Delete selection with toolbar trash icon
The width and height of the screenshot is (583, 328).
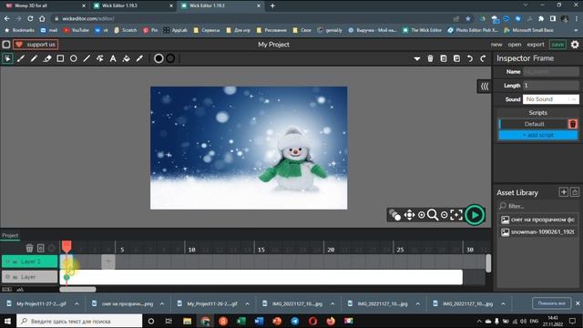pyautogui.click(x=430, y=58)
